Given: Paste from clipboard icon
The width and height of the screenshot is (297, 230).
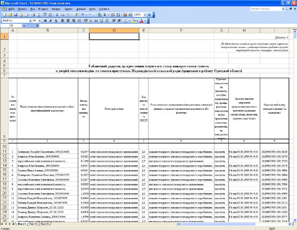Looking at the screenshot, I should tap(68, 15).
